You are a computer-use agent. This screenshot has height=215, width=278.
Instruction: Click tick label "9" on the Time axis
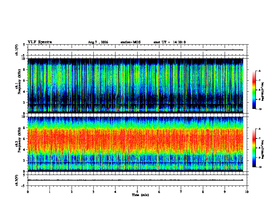(225, 192)
